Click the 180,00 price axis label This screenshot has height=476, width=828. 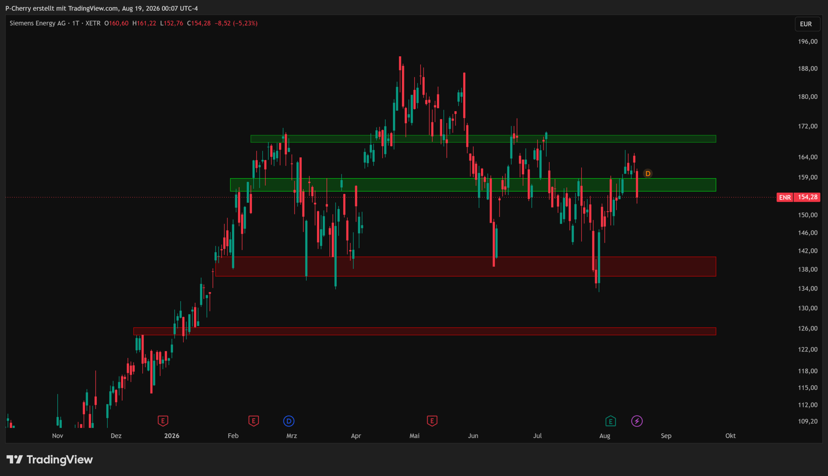click(x=807, y=97)
